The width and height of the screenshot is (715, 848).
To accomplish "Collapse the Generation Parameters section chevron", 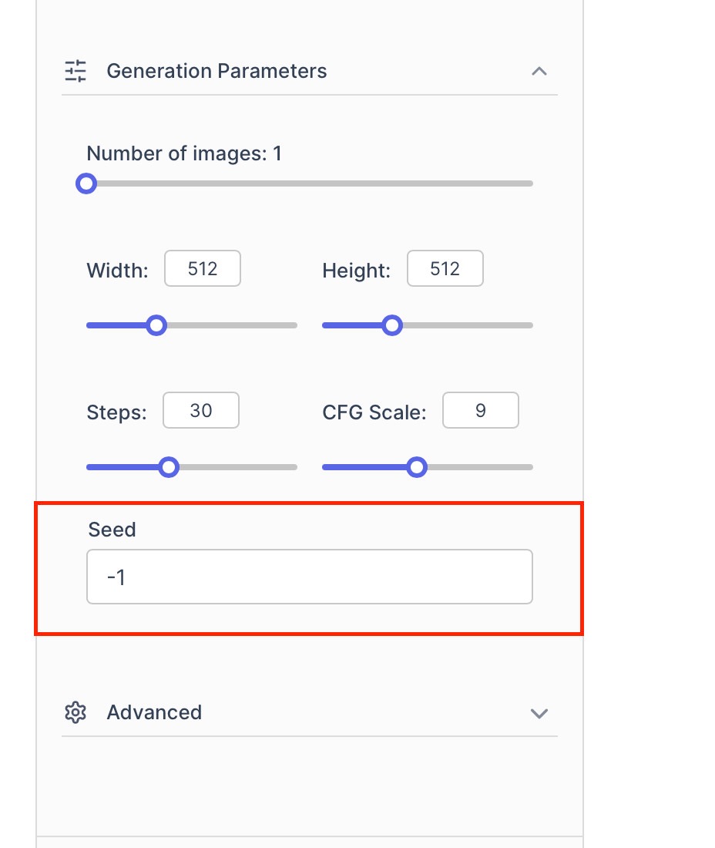I will 539,71.
